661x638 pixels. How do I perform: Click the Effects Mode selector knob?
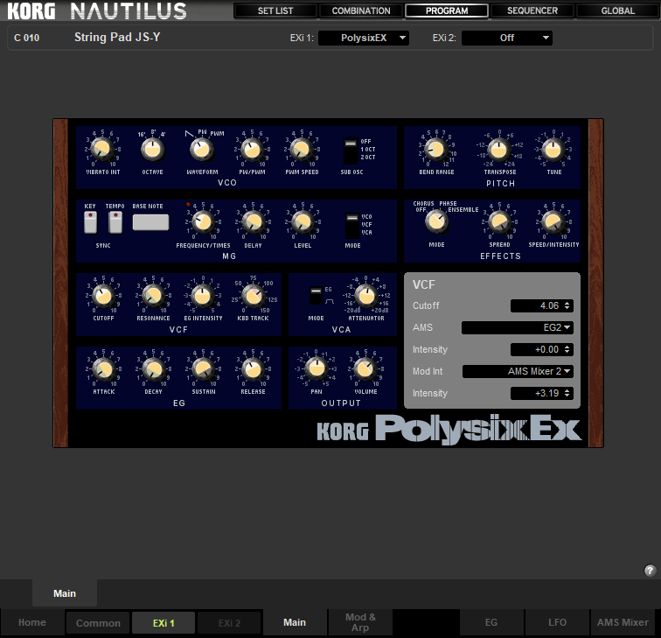pyautogui.click(x=436, y=221)
